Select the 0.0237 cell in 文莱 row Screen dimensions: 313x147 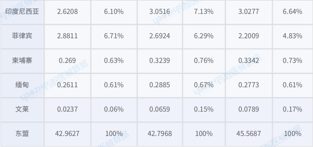[68, 109]
